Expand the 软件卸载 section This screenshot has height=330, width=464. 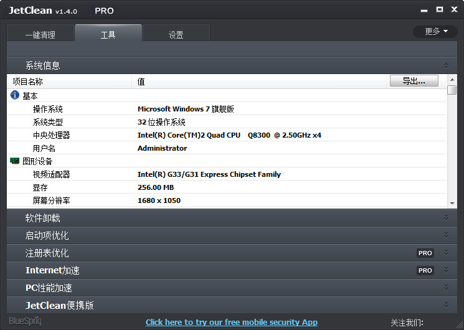pyautogui.click(x=446, y=217)
